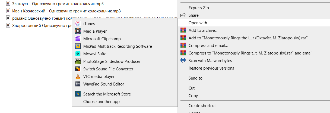Click Restore previous versions
This screenshot has width=330, height=113.
[211, 68]
